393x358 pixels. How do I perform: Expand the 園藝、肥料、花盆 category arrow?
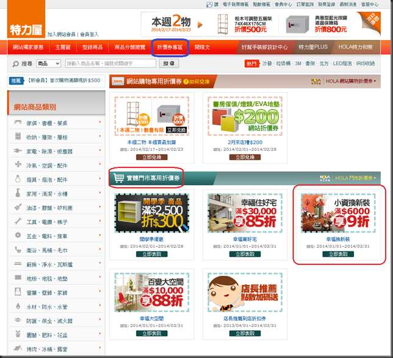pos(99,334)
